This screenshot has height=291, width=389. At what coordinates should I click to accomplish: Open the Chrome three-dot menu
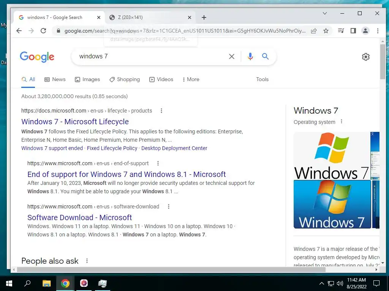(x=378, y=31)
